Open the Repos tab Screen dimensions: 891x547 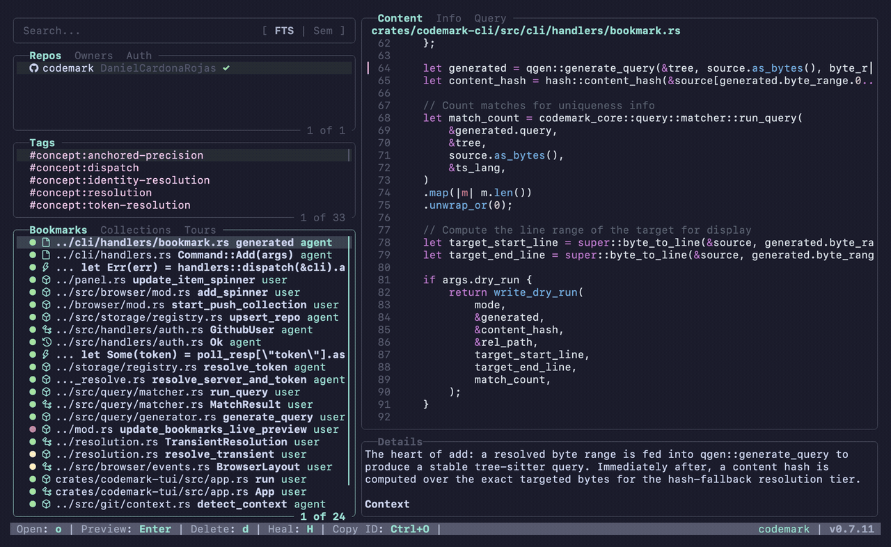45,56
